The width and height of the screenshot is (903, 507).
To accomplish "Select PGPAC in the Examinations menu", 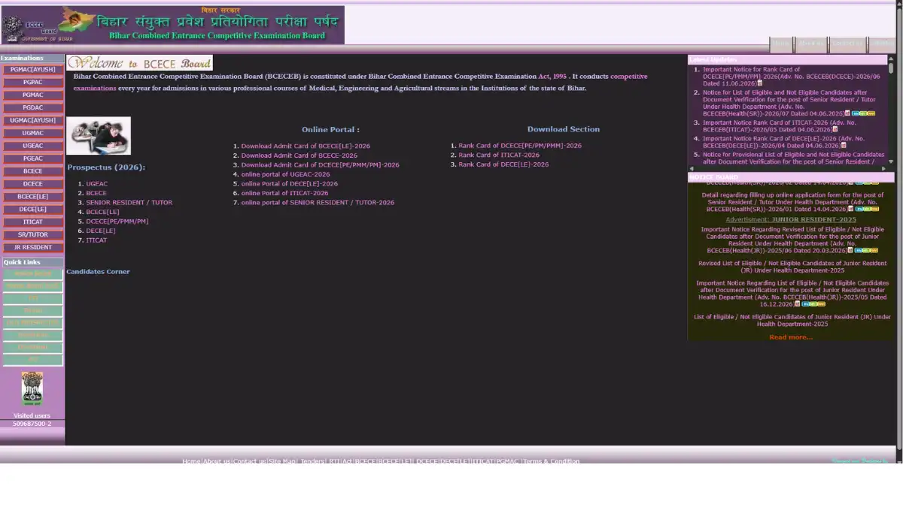I will pos(32,83).
